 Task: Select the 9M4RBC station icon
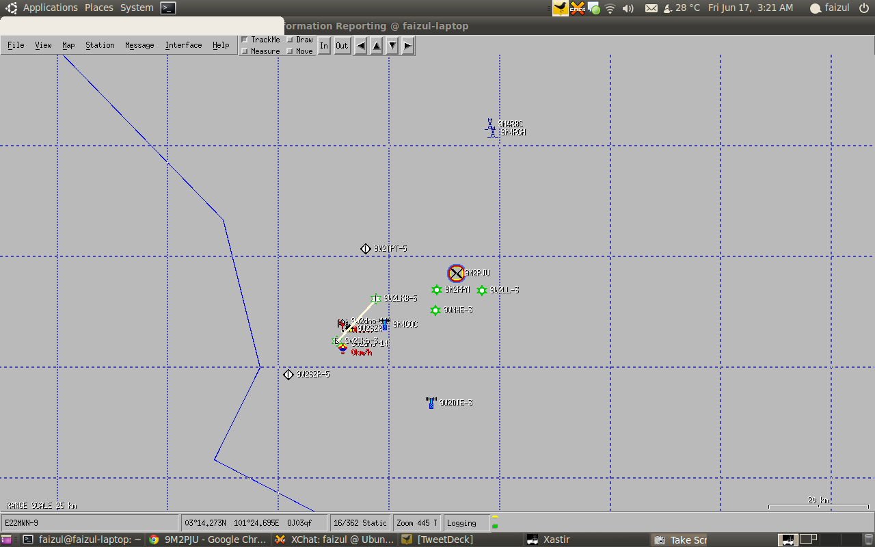pyautogui.click(x=491, y=124)
